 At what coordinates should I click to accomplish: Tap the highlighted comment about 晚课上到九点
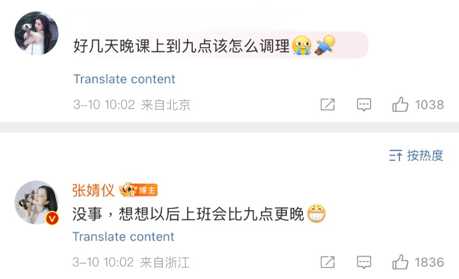point(220,45)
